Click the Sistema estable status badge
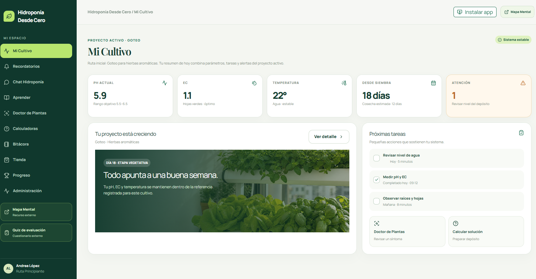536x279 pixels. (x=513, y=40)
